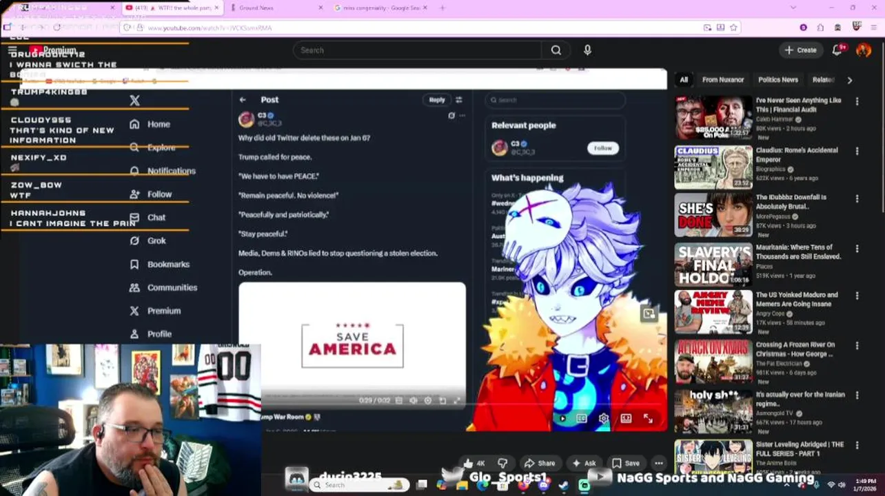Go back using the Post back arrow
This screenshot has width=885, height=496.
[x=243, y=100]
